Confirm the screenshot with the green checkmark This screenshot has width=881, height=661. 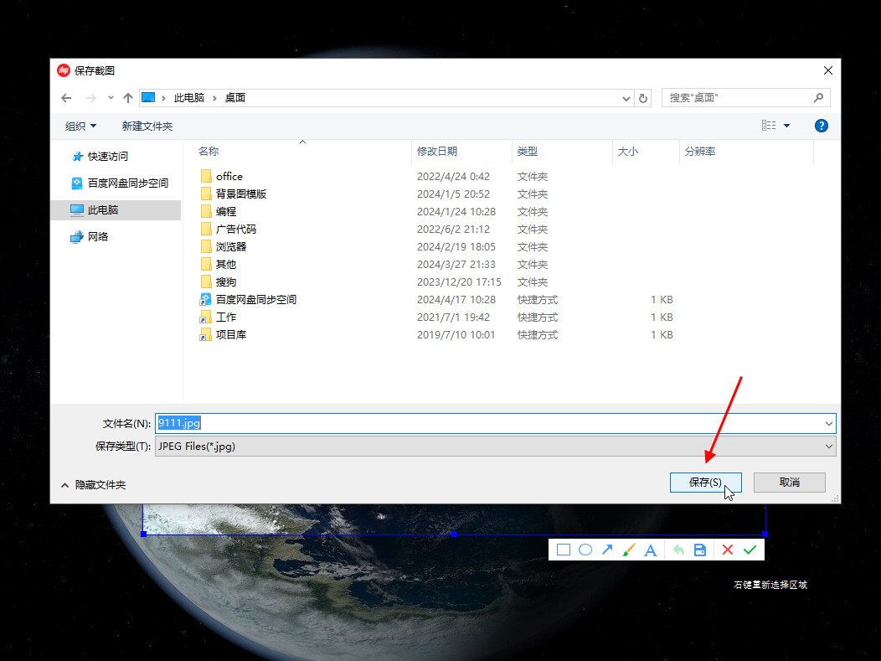(750, 550)
